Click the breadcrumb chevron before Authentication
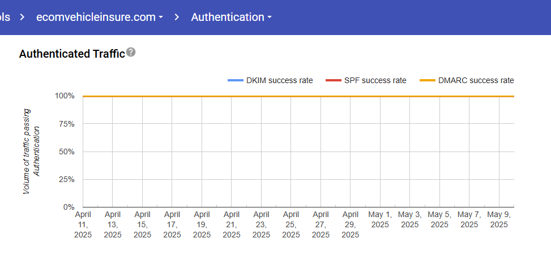Screen dimensions: 551x264 pos(177,17)
